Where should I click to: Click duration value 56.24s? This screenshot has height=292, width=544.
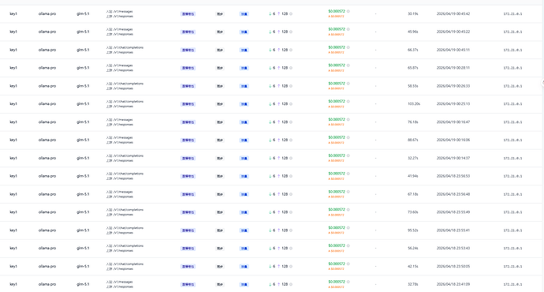click(413, 249)
